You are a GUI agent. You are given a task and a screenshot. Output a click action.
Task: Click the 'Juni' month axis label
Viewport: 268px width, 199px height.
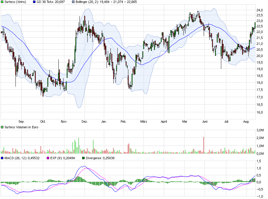(205, 121)
